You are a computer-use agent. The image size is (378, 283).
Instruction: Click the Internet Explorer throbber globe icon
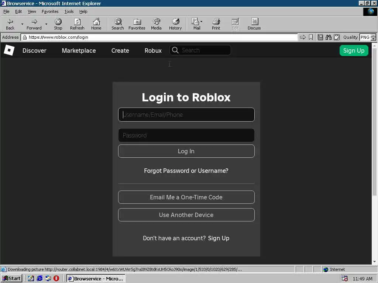pos(370,11)
